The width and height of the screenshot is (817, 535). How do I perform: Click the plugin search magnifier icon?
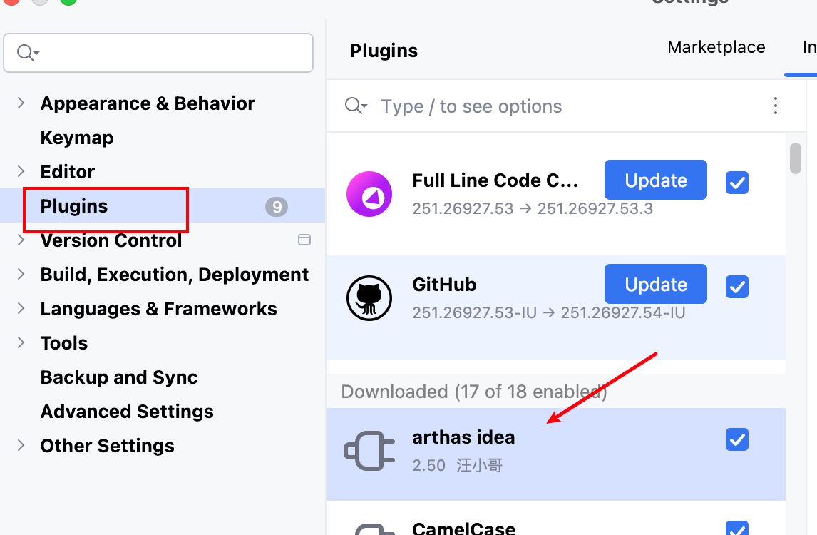355,106
